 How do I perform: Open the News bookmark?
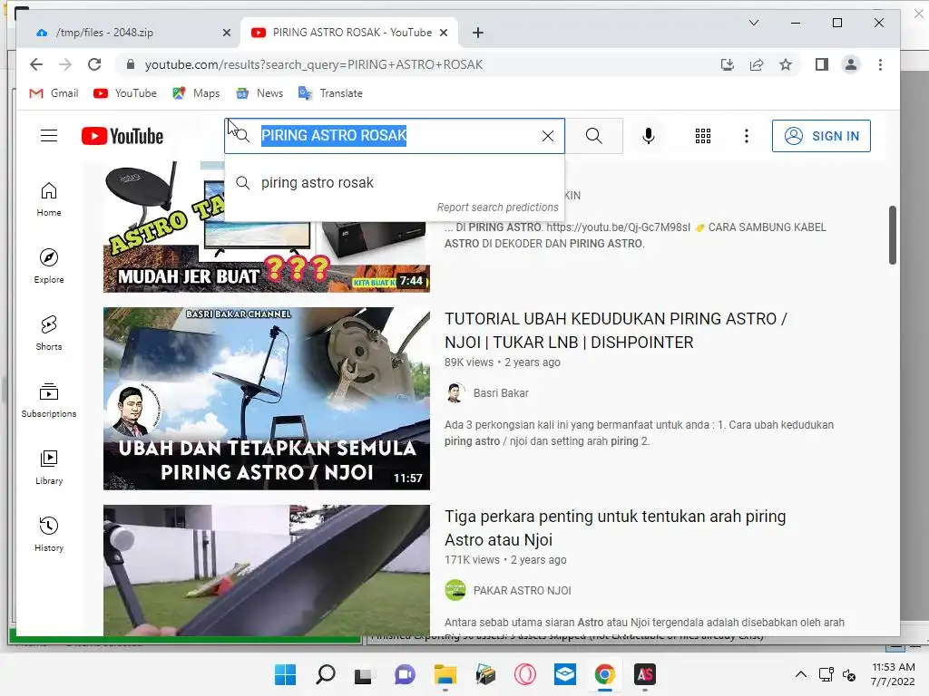point(259,93)
